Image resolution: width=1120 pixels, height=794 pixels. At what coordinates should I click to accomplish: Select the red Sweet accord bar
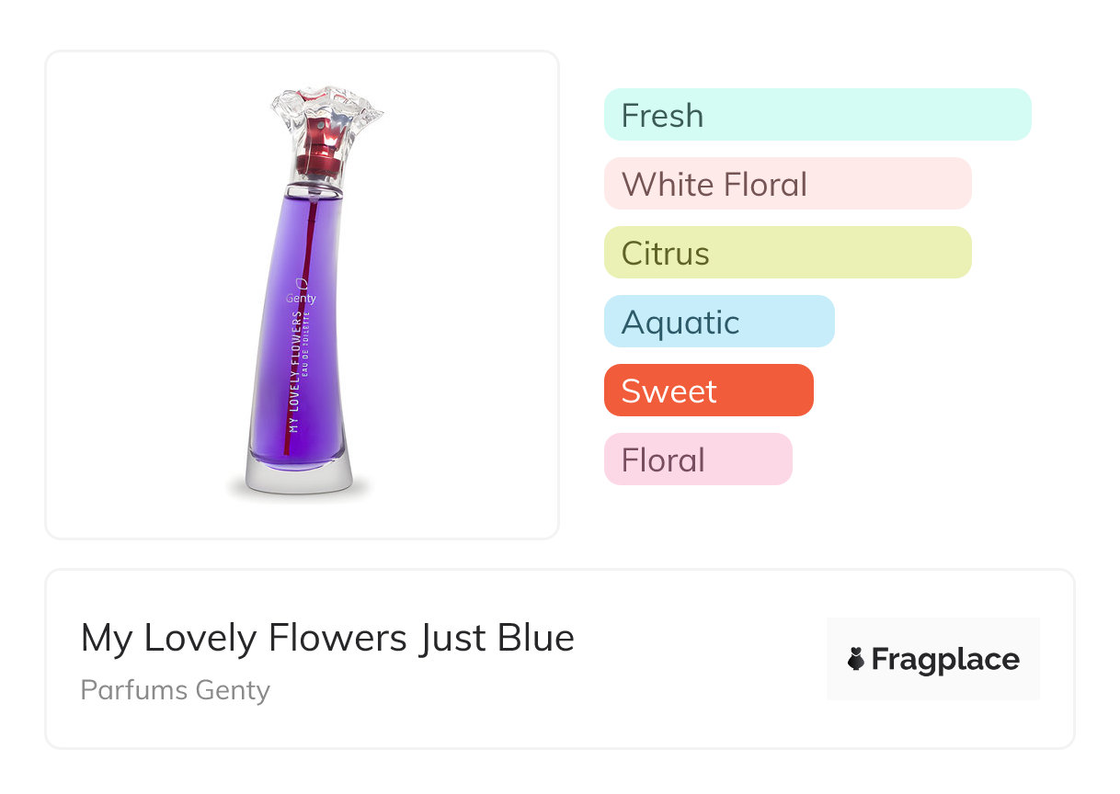click(708, 391)
